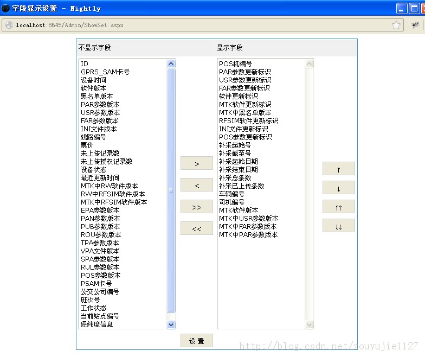The height and width of the screenshot is (357, 425).
Task: Click the 设置 submit button
Action: click(197, 341)
